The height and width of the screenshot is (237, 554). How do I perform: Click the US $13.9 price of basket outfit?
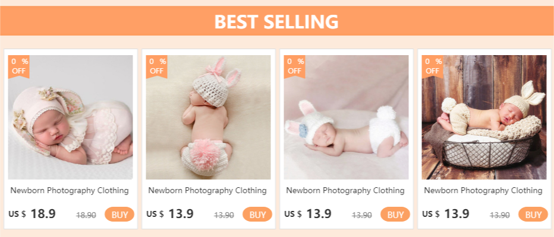tap(446, 214)
